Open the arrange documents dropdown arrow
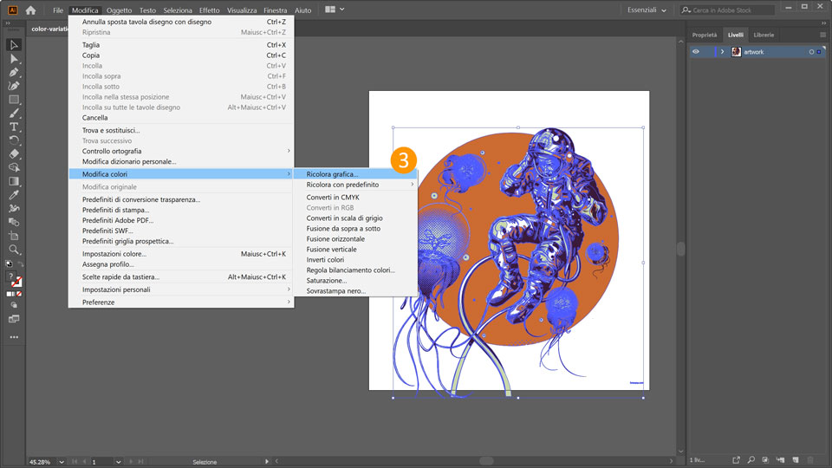This screenshot has height=468, width=832. pos(342,10)
